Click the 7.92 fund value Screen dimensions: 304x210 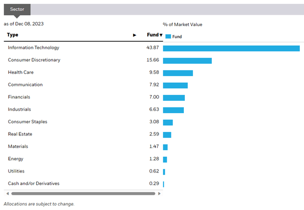pos(154,85)
